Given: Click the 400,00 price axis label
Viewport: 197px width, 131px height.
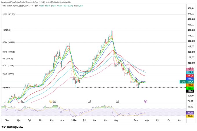Looking at the screenshot, I should coord(191,30).
